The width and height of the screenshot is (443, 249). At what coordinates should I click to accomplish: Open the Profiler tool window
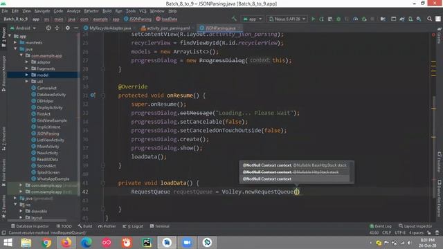(107, 226)
